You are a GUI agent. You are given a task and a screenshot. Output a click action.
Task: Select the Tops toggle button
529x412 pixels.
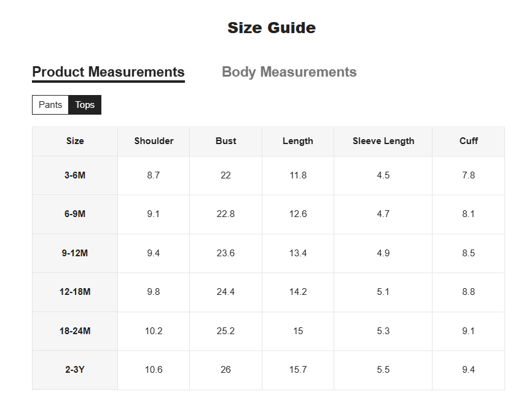[x=85, y=105]
